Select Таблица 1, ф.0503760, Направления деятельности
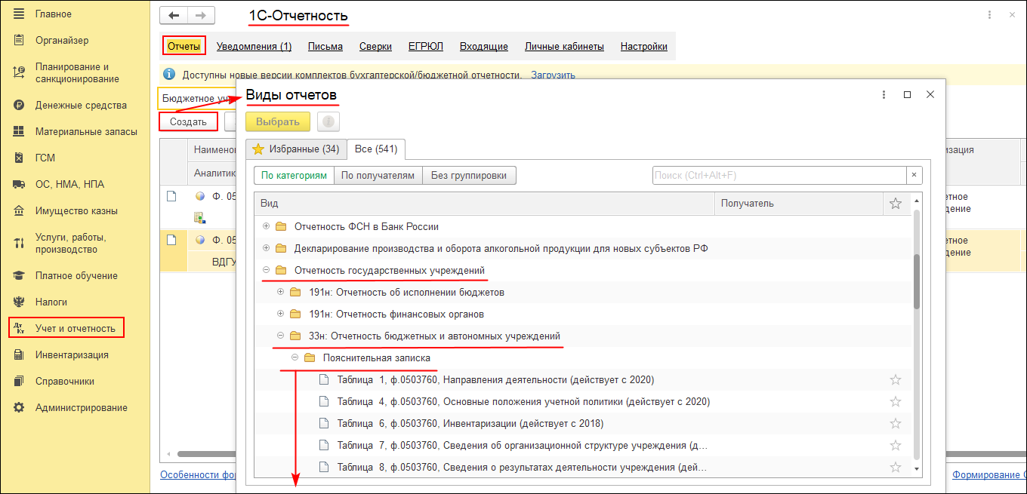The height and width of the screenshot is (494, 1027). coord(495,380)
